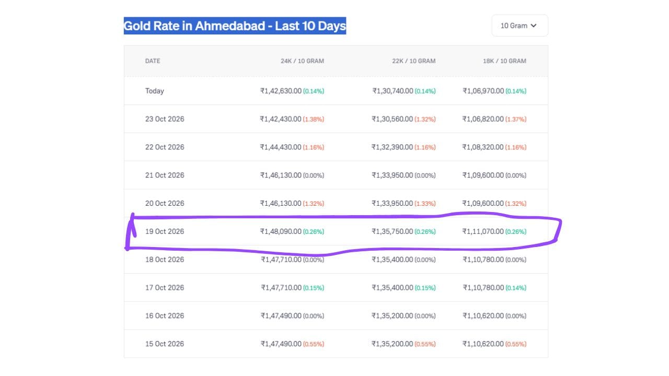Click the 22K price ₹1,33,950.00 on 20 Oct
The width and height of the screenshot is (669, 376).
coord(392,204)
